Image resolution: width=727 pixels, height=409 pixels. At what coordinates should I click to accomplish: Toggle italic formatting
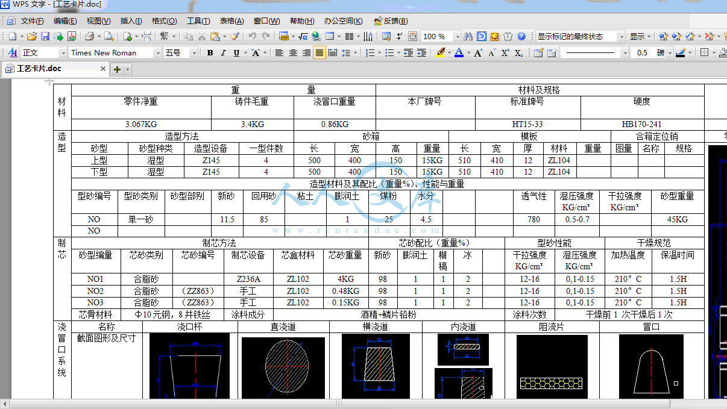pos(223,52)
